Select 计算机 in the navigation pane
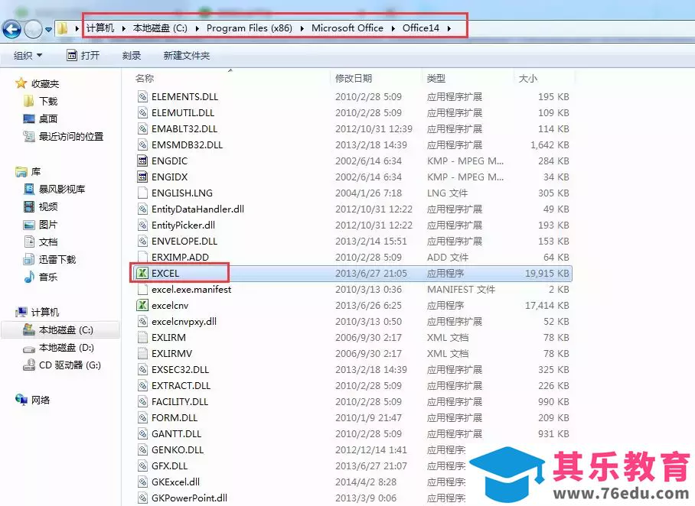The image size is (695, 506). 44,312
